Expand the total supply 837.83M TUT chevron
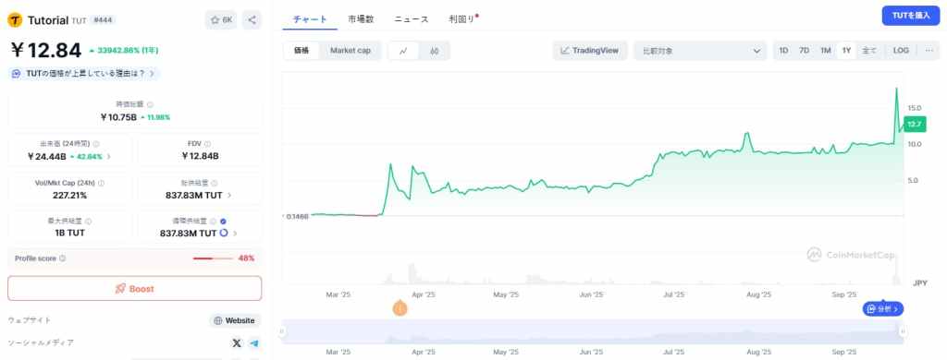Image resolution: width=947 pixels, height=360 pixels. 229,196
